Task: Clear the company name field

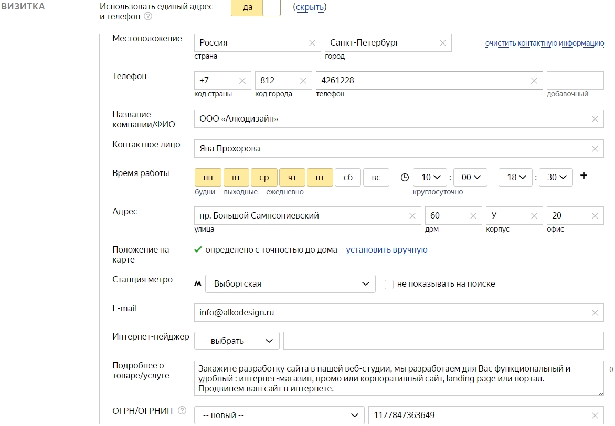Action: coord(595,119)
